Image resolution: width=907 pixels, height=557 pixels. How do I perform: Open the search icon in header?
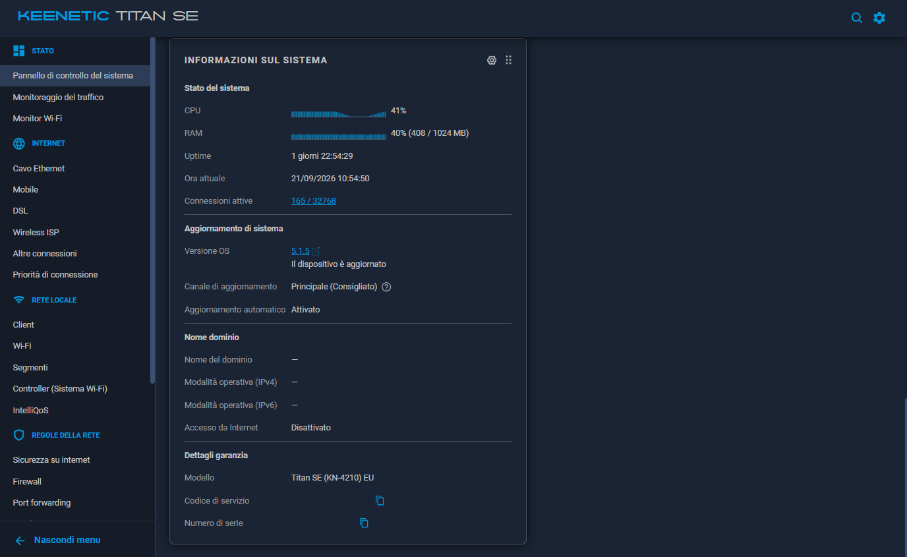(857, 18)
